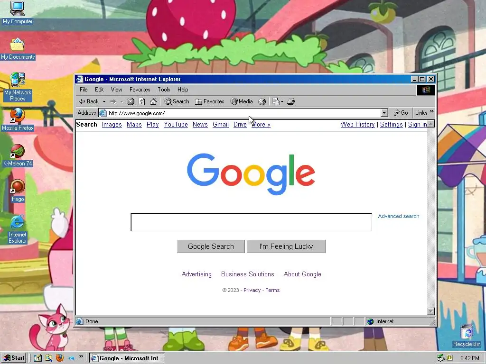Open the Maps link
The height and width of the screenshot is (364, 486).
point(134,125)
